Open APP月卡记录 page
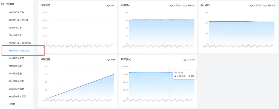Image resolution: width=279 pixels, height=109 pixels. 15,74
